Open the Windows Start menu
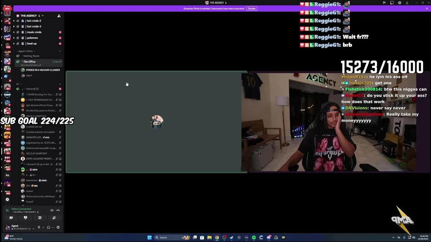 point(150,238)
